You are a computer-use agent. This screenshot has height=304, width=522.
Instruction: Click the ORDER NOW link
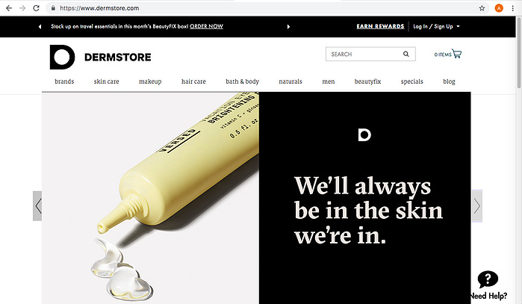coord(206,26)
